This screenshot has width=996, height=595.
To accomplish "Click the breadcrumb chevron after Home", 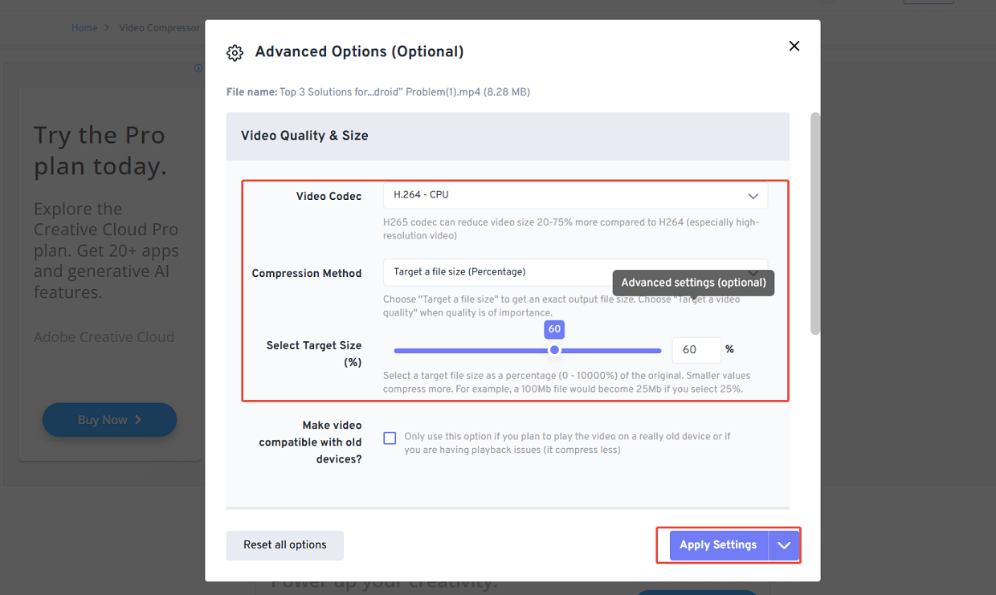I will click(x=107, y=27).
